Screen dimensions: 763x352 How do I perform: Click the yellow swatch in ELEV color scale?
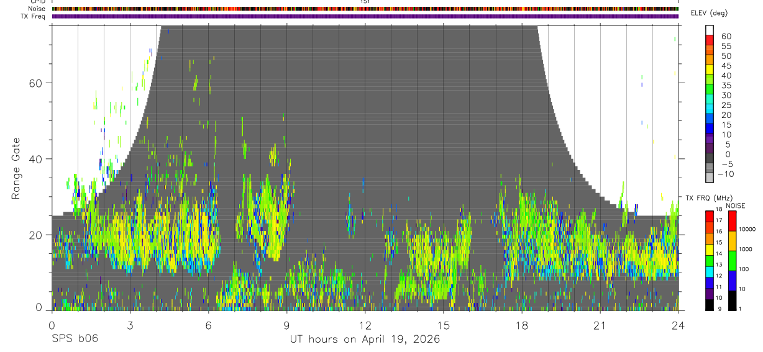pos(710,70)
